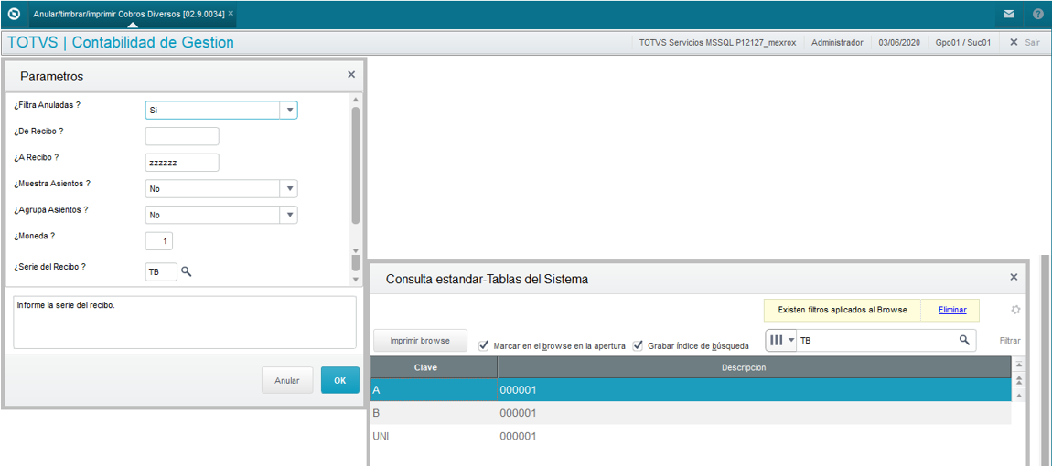Click Serie del Recibo field TB
This screenshot has width=1052, height=466.
pyautogui.click(x=162, y=271)
